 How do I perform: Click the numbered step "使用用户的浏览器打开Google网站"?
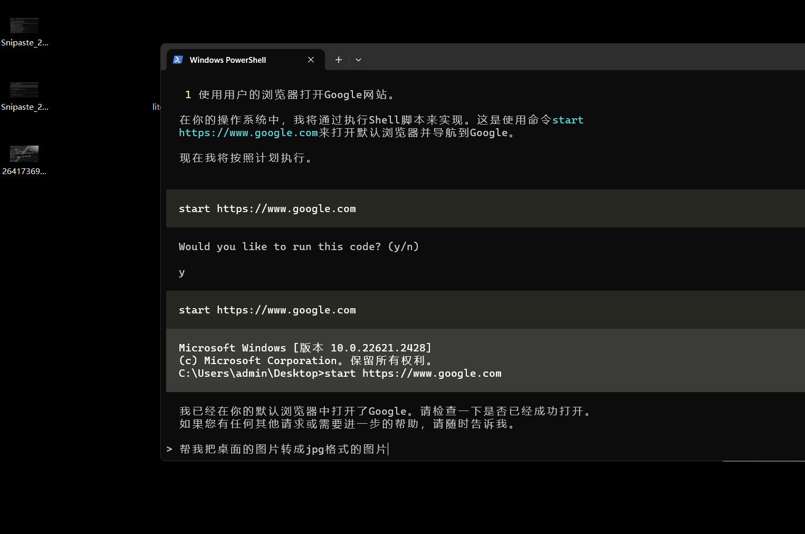click(x=296, y=94)
